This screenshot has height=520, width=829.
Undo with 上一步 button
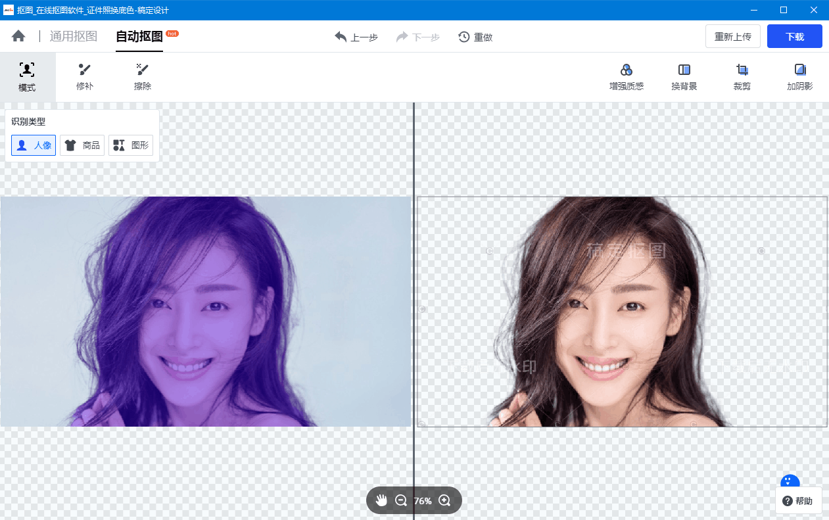tap(356, 37)
